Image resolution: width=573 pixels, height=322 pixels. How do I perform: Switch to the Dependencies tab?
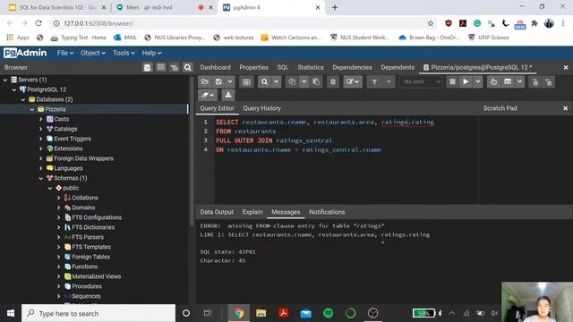(352, 67)
